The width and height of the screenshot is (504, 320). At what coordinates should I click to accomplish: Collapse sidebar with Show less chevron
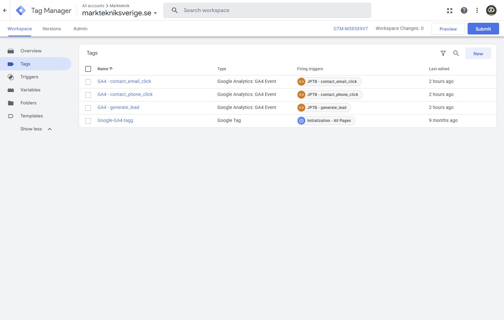50,129
